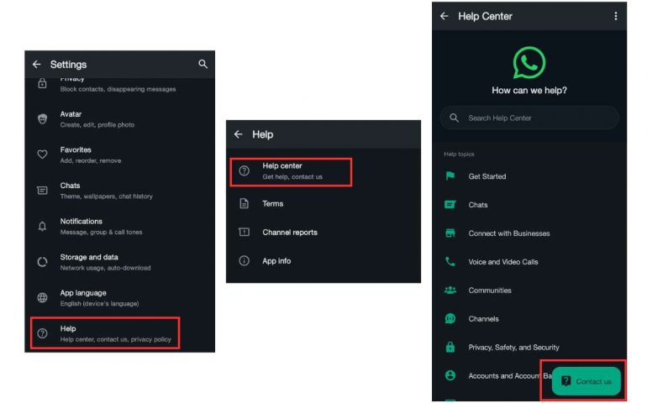
Task: Tap 'Block contacts, disappearing messages' privacy text
Action: [x=118, y=89]
